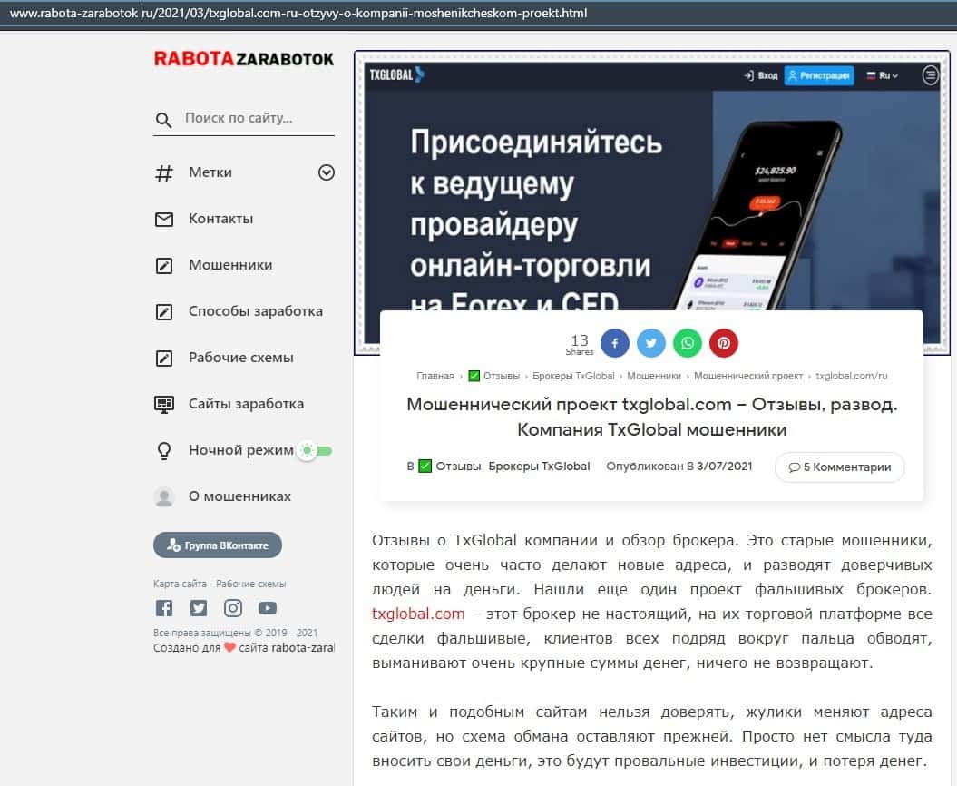The height and width of the screenshot is (786, 957).
Task: Open the sidebar Instagram icon
Action: click(x=233, y=608)
